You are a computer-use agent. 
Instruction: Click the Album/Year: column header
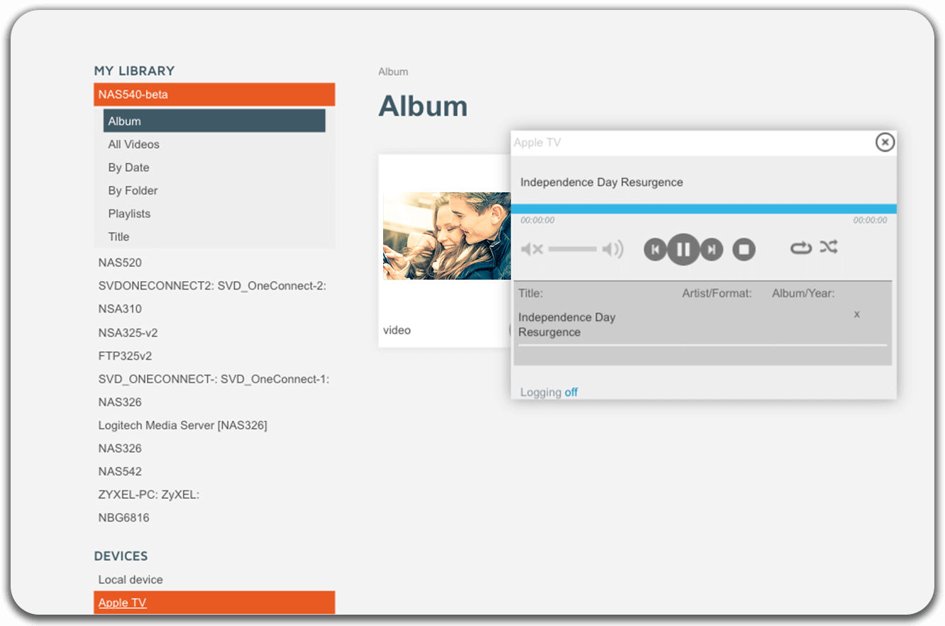click(803, 293)
